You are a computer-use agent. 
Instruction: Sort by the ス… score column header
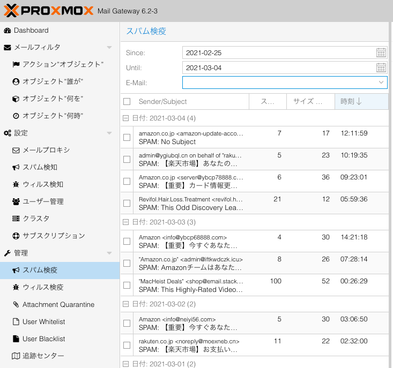(268, 102)
